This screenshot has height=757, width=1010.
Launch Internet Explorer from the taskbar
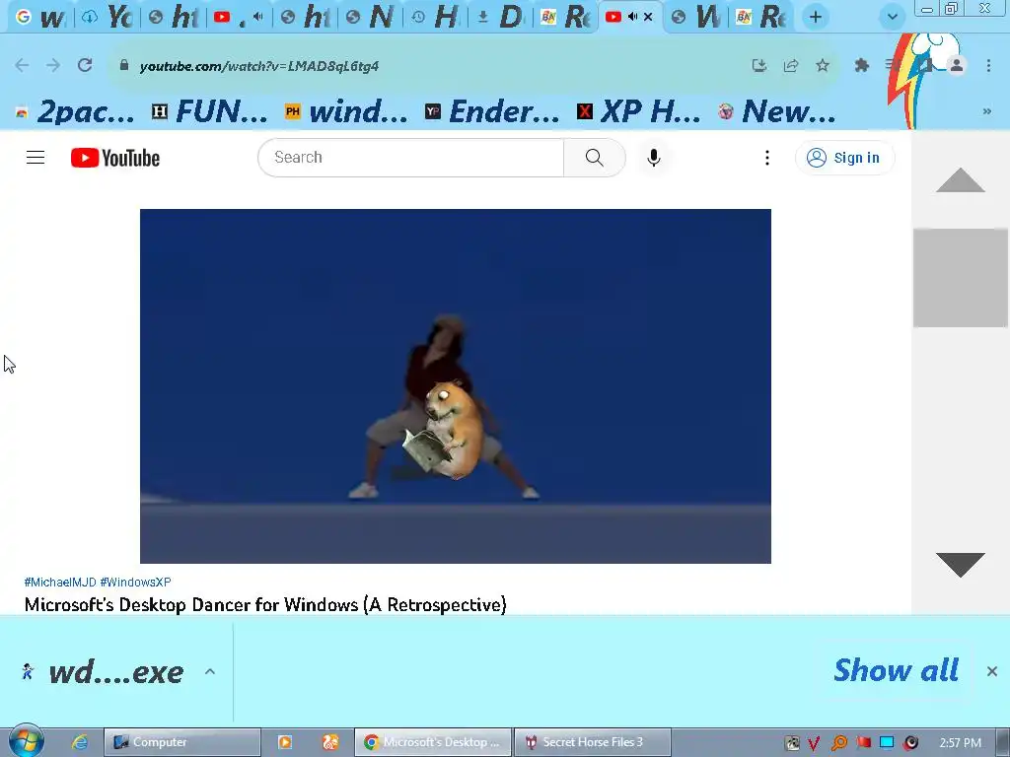click(80, 742)
